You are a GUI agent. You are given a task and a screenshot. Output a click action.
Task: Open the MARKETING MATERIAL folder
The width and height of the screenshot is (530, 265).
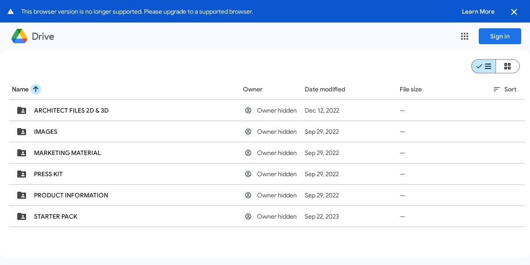(67, 153)
